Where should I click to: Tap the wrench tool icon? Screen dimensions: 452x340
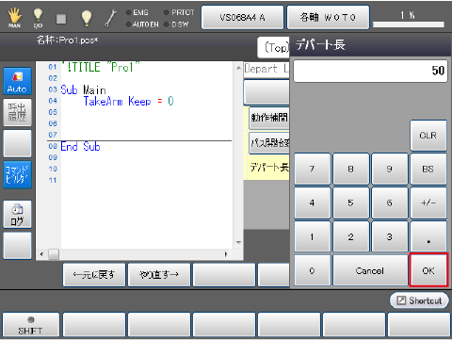110,18
